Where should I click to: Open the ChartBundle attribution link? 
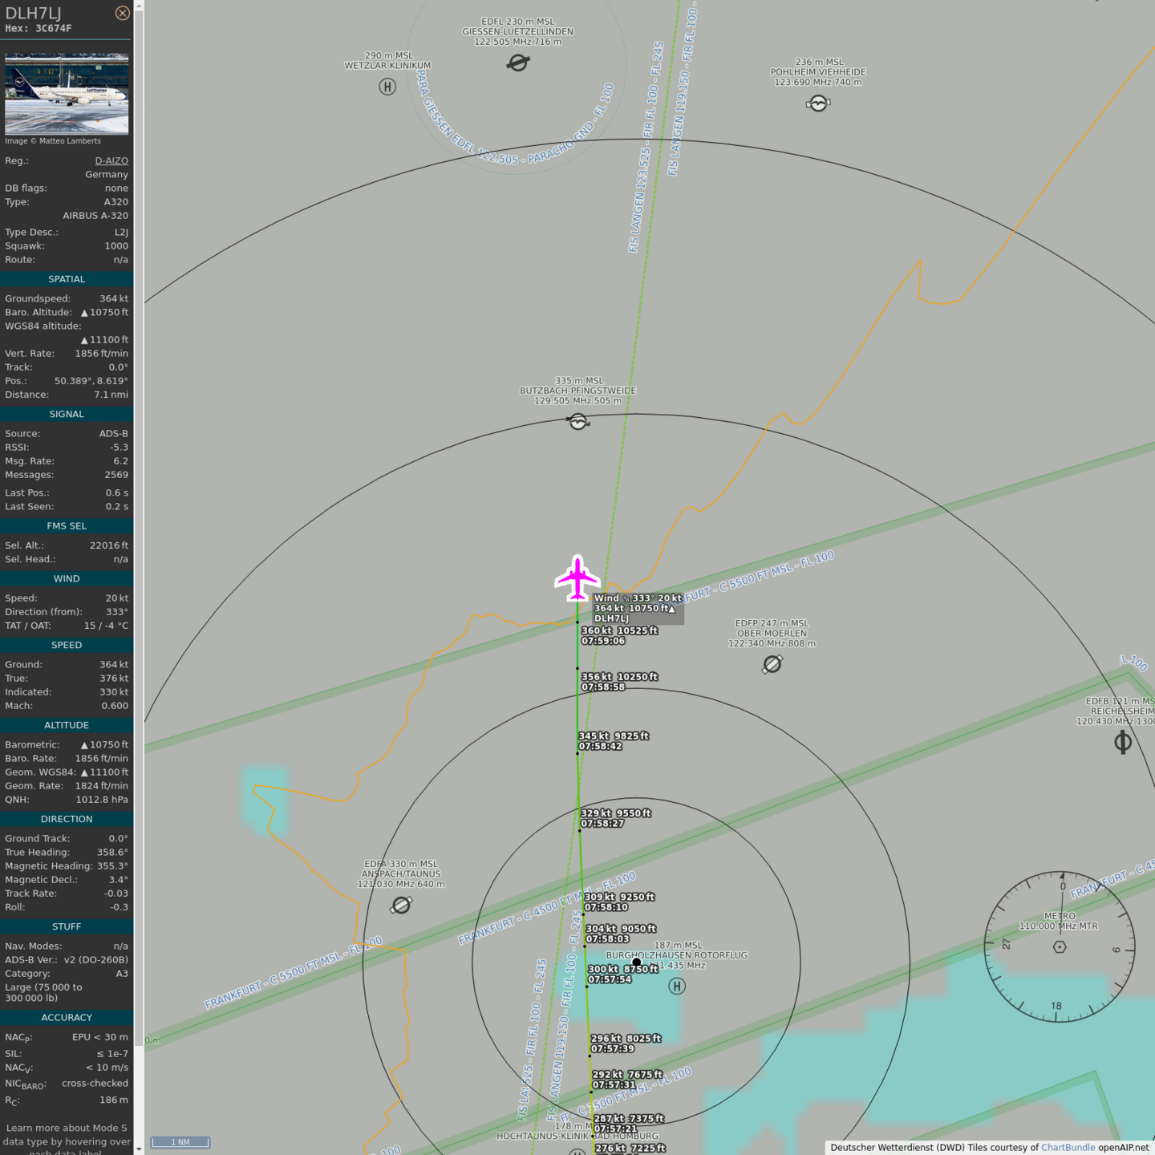[x=1068, y=1148]
